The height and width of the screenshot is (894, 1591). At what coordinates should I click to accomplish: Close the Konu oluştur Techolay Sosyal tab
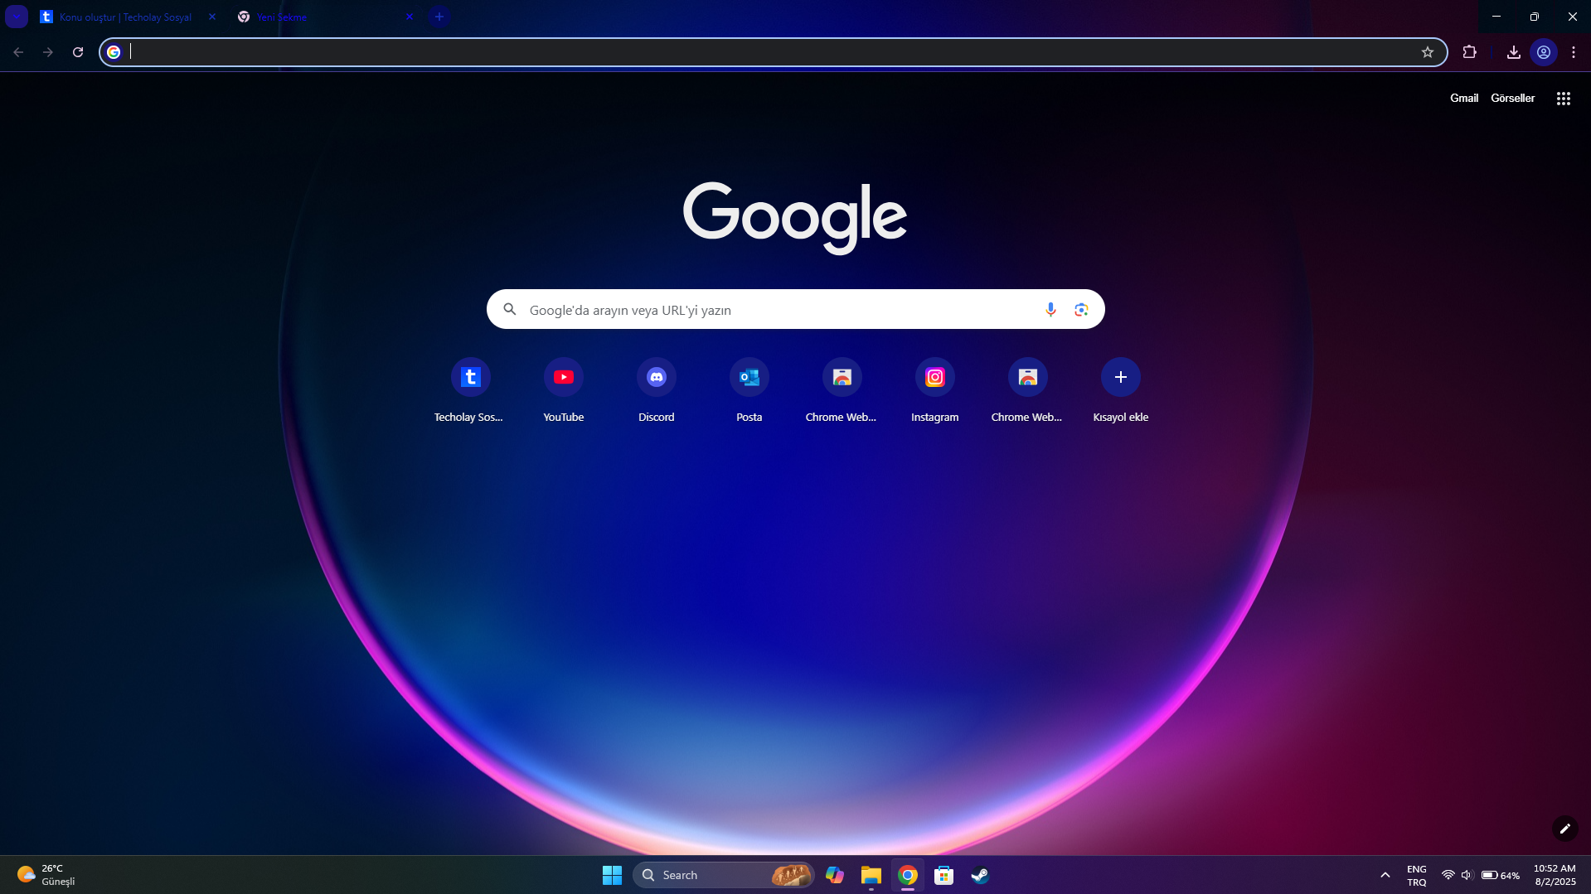click(212, 17)
